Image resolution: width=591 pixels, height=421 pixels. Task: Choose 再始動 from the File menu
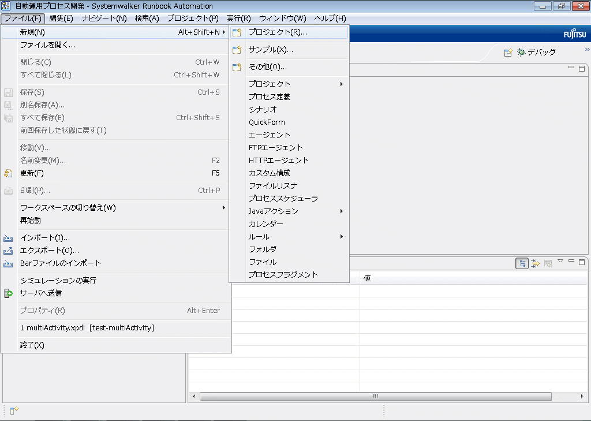pos(115,220)
